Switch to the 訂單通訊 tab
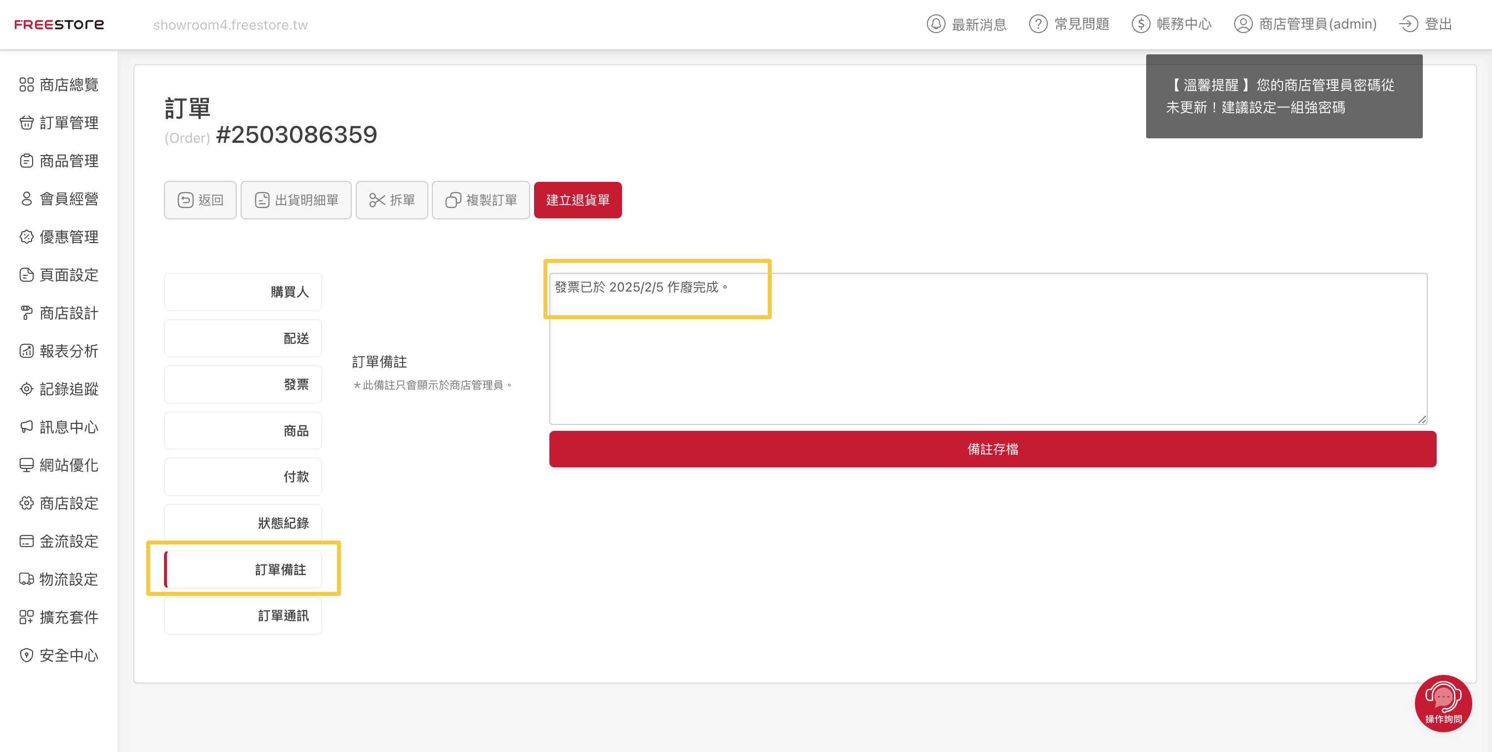Screen dimensions: 1492x752 tap(243, 616)
